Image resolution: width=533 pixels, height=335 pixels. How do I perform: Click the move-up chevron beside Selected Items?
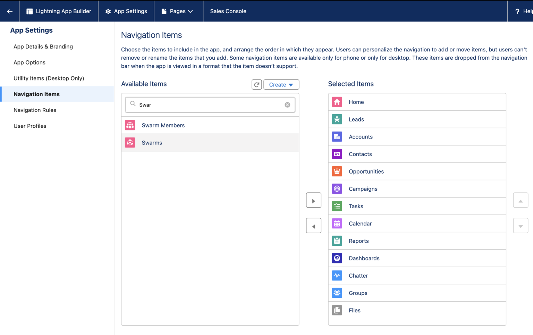point(521,200)
